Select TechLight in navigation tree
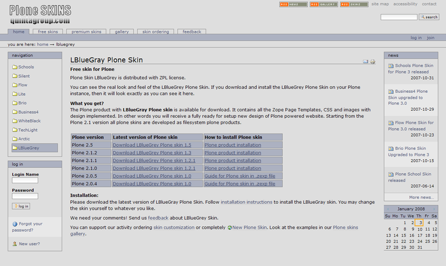 [x=27, y=130]
